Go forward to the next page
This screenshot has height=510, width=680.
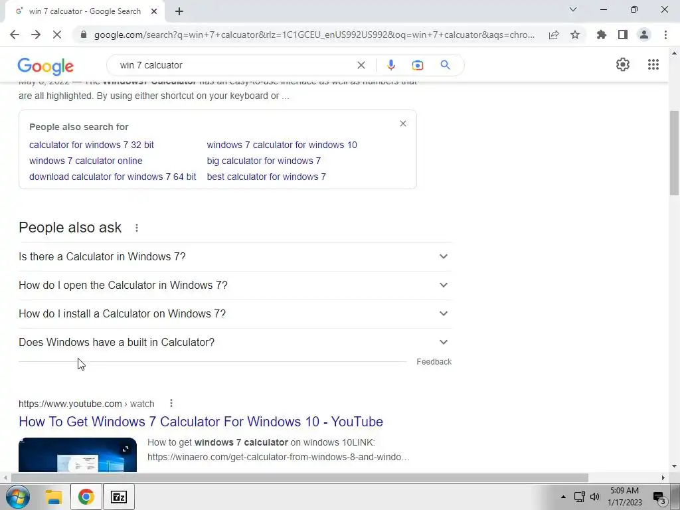tap(36, 35)
